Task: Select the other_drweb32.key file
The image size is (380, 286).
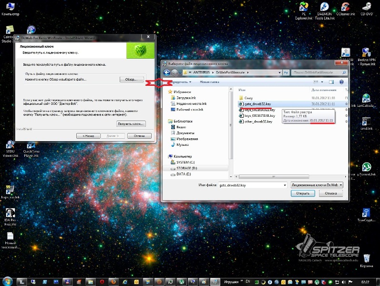Action: click(x=257, y=122)
